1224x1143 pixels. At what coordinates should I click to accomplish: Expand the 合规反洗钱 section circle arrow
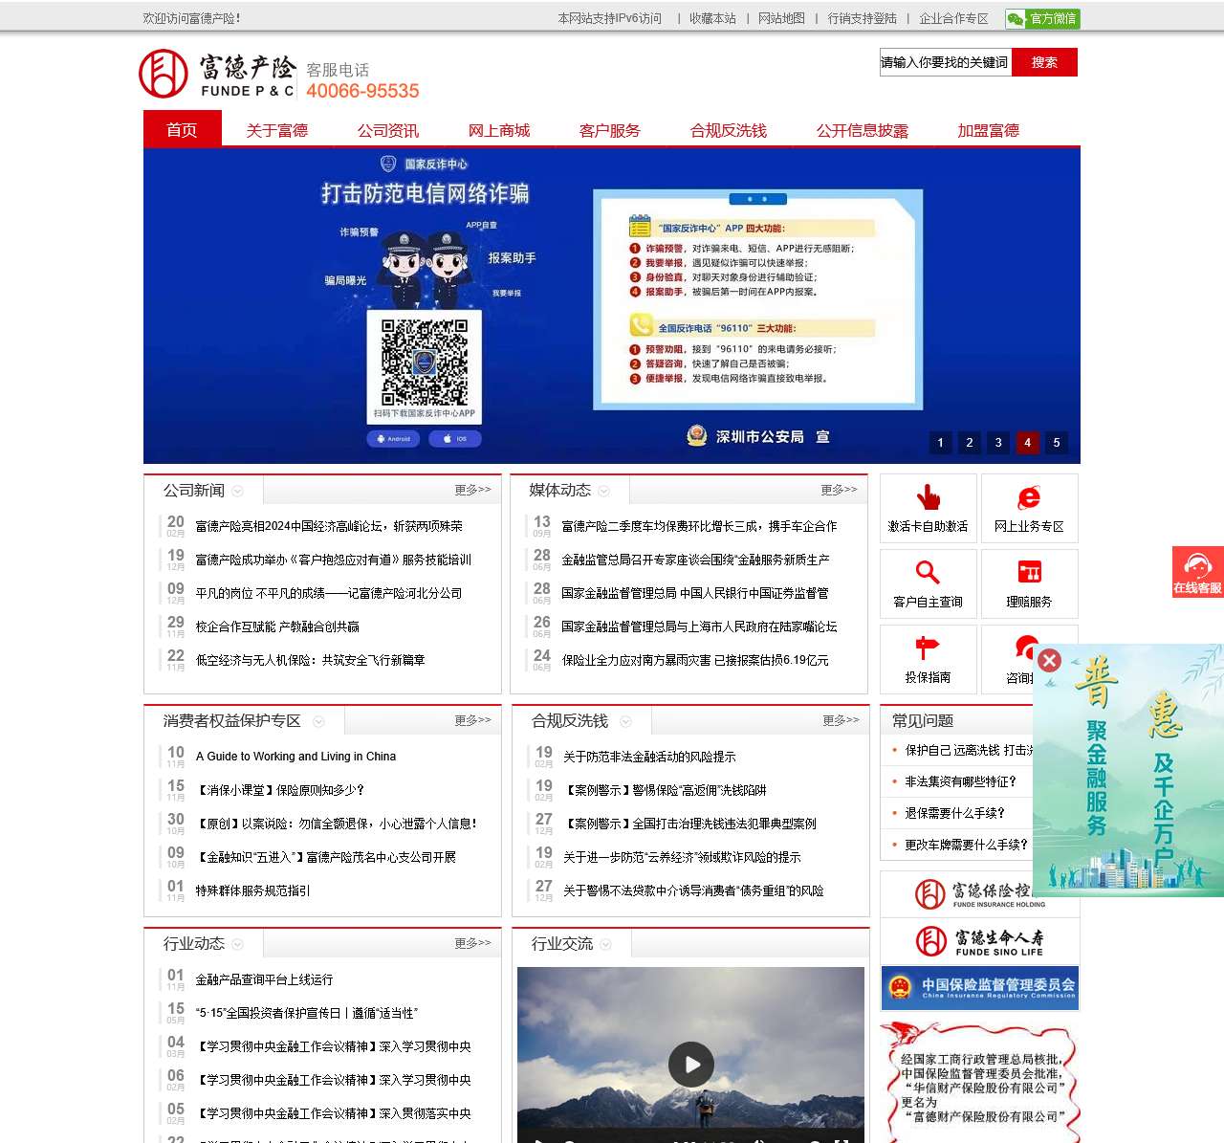pos(626,721)
